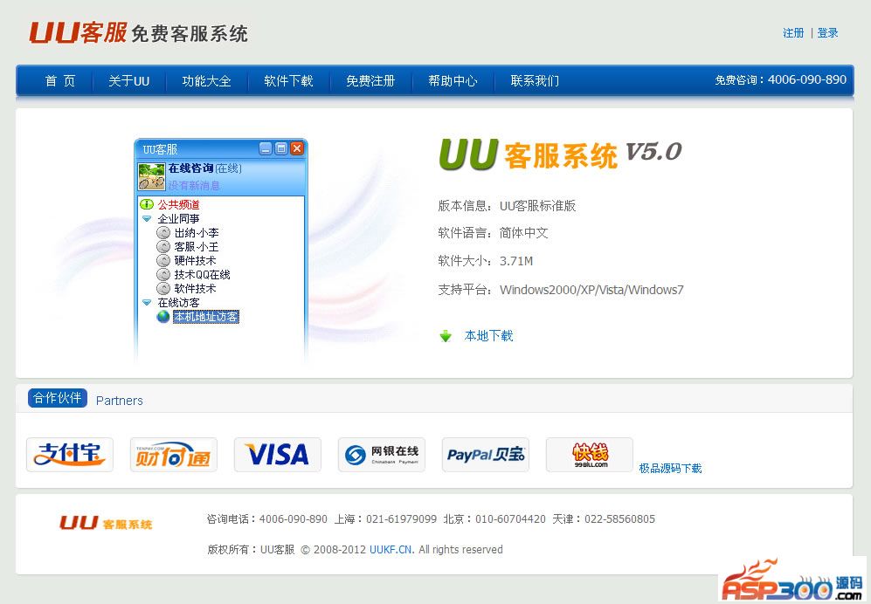The image size is (871, 604).
Task: Click the status icon beside 技术QQ在线
Action: (x=163, y=274)
